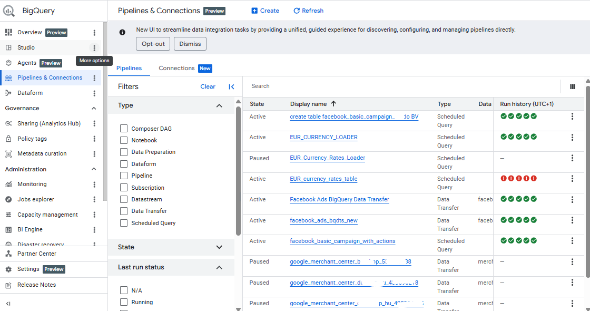The image size is (590, 311).
Task: Check the Data Preparation type filter
Action: 124,152
